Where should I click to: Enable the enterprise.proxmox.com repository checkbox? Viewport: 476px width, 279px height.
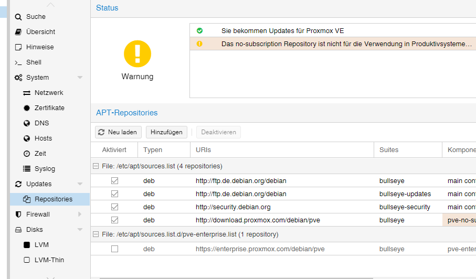(x=114, y=249)
